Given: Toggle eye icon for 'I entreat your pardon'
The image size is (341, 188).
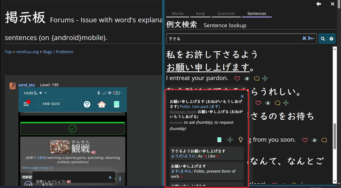Looking at the screenshot, I should (247, 79).
